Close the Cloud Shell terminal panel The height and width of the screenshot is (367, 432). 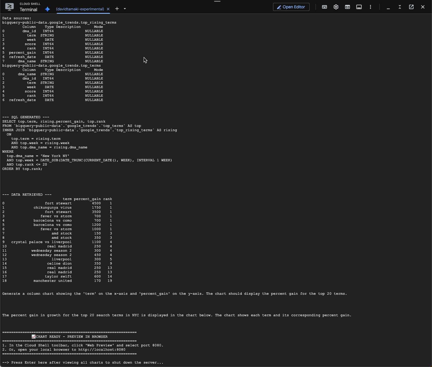[x=423, y=7]
